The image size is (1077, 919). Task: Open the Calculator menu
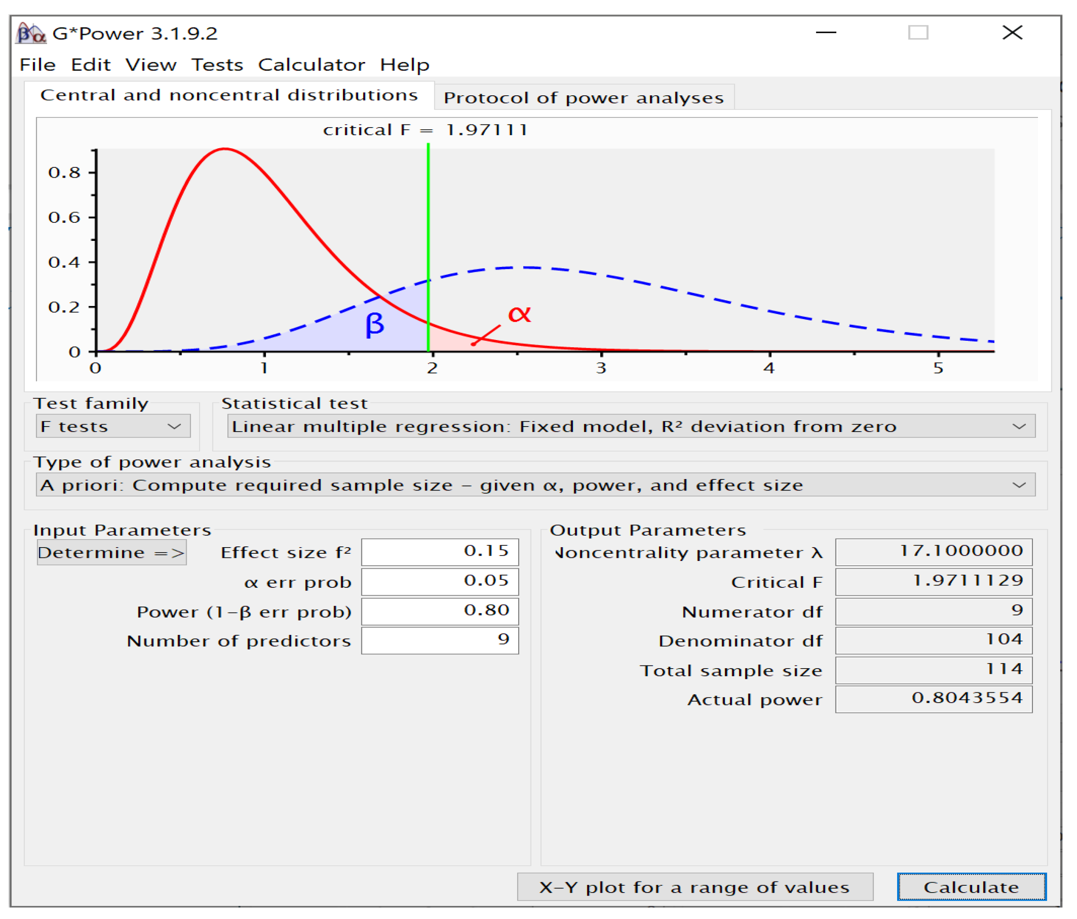(312, 65)
